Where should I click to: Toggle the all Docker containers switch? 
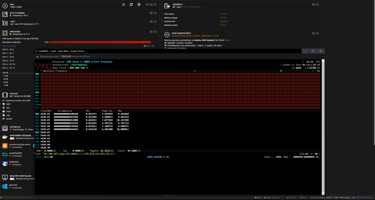pyautogui.click(x=12, y=139)
